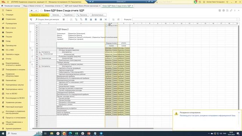Open Планирование и контроль section
Screen dimensions: 242x136
[x=15, y=70]
